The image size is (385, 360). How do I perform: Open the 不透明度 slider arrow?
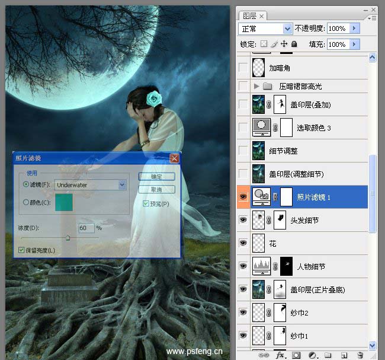(355, 28)
